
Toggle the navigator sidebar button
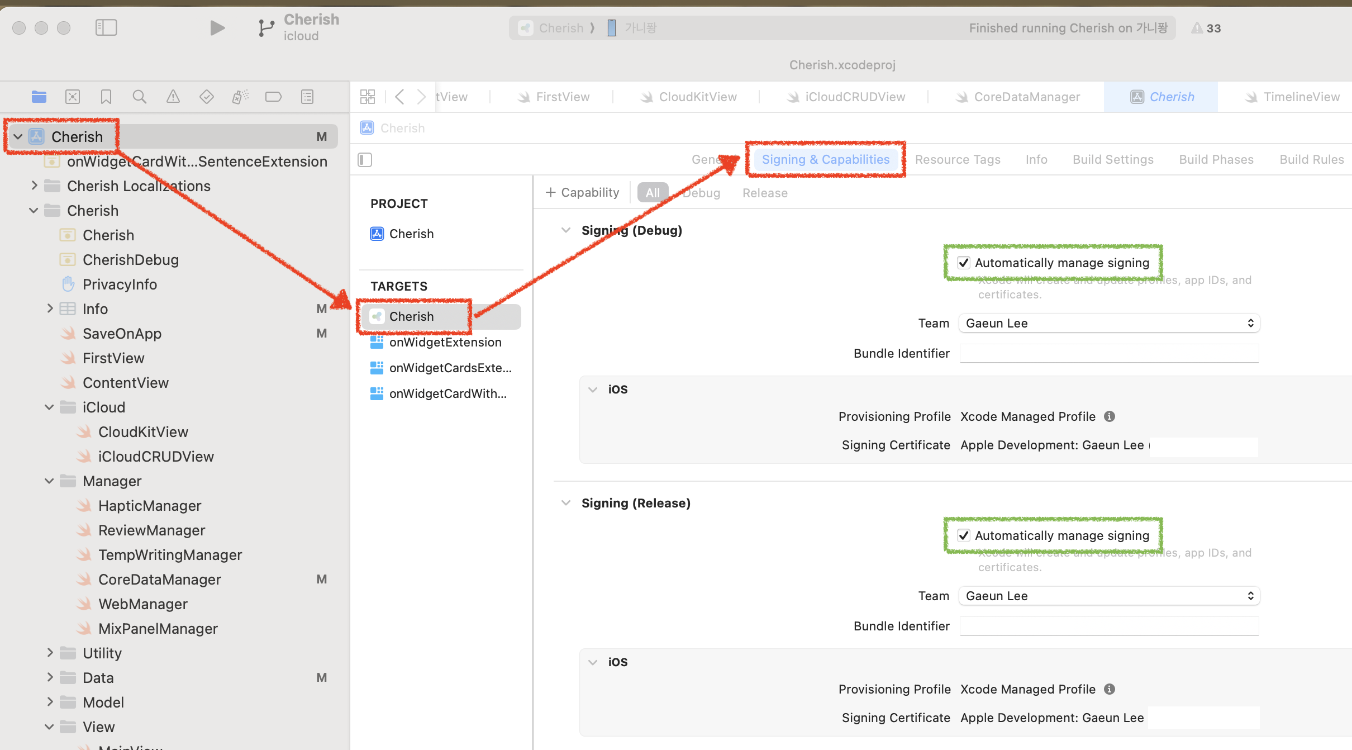(106, 27)
